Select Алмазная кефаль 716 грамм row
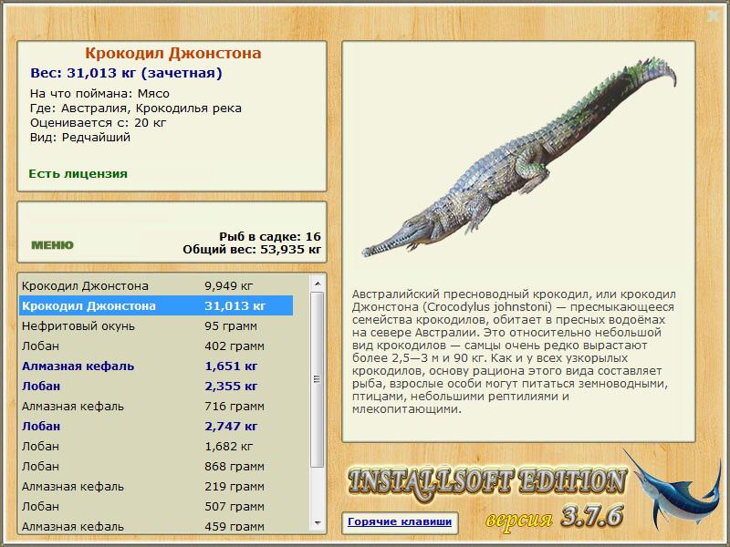 (x=156, y=406)
